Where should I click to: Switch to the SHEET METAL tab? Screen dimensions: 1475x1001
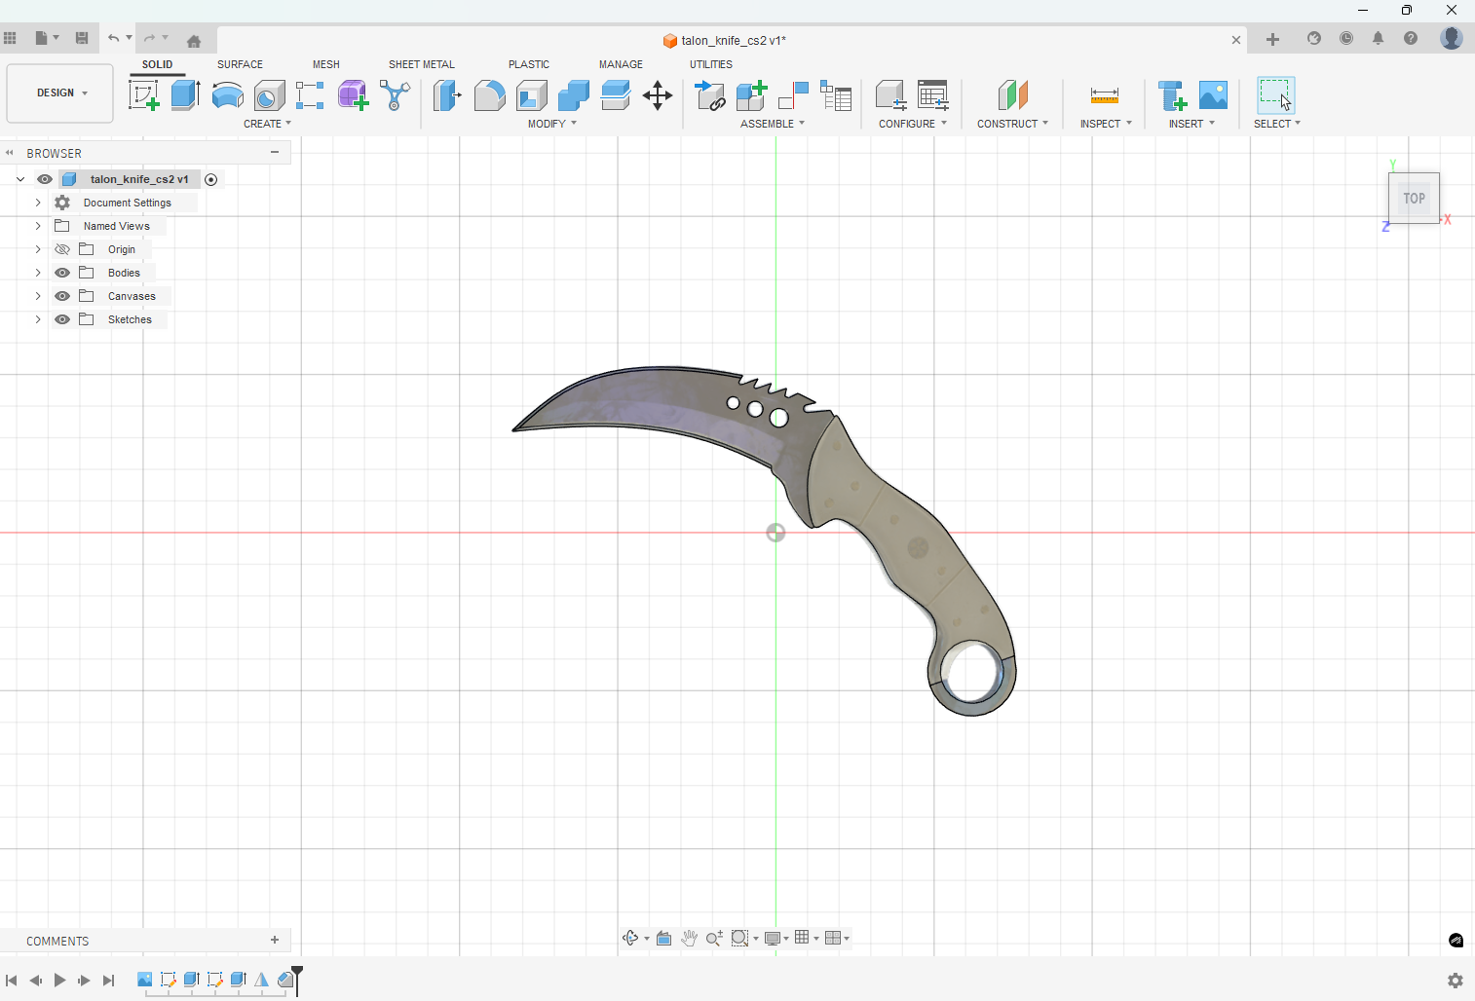(421, 64)
